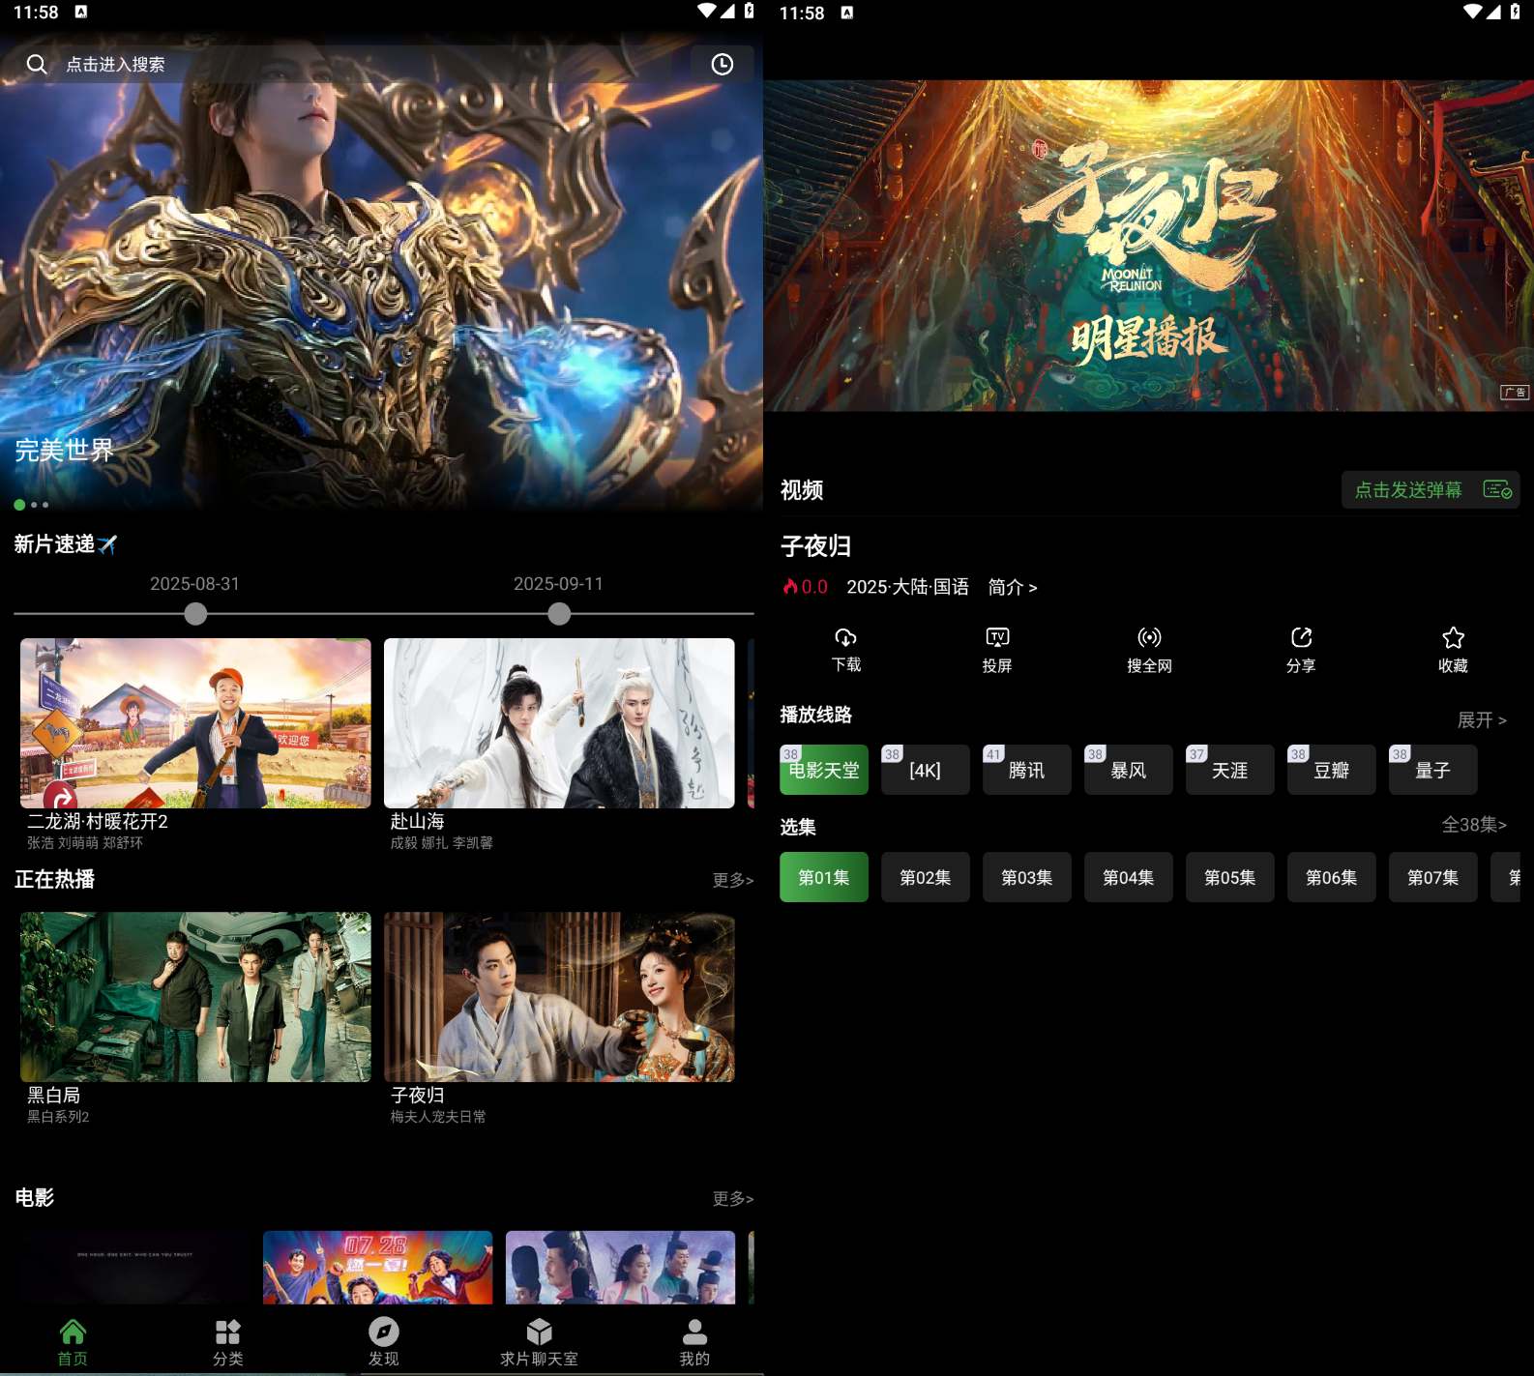Play episode 第07集
The height and width of the screenshot is (1376, 1534).
1433,877
